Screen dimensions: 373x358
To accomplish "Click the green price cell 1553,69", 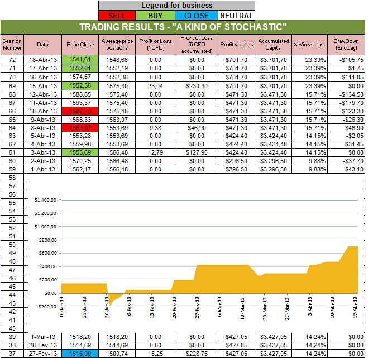I will [x=80, y=152].
